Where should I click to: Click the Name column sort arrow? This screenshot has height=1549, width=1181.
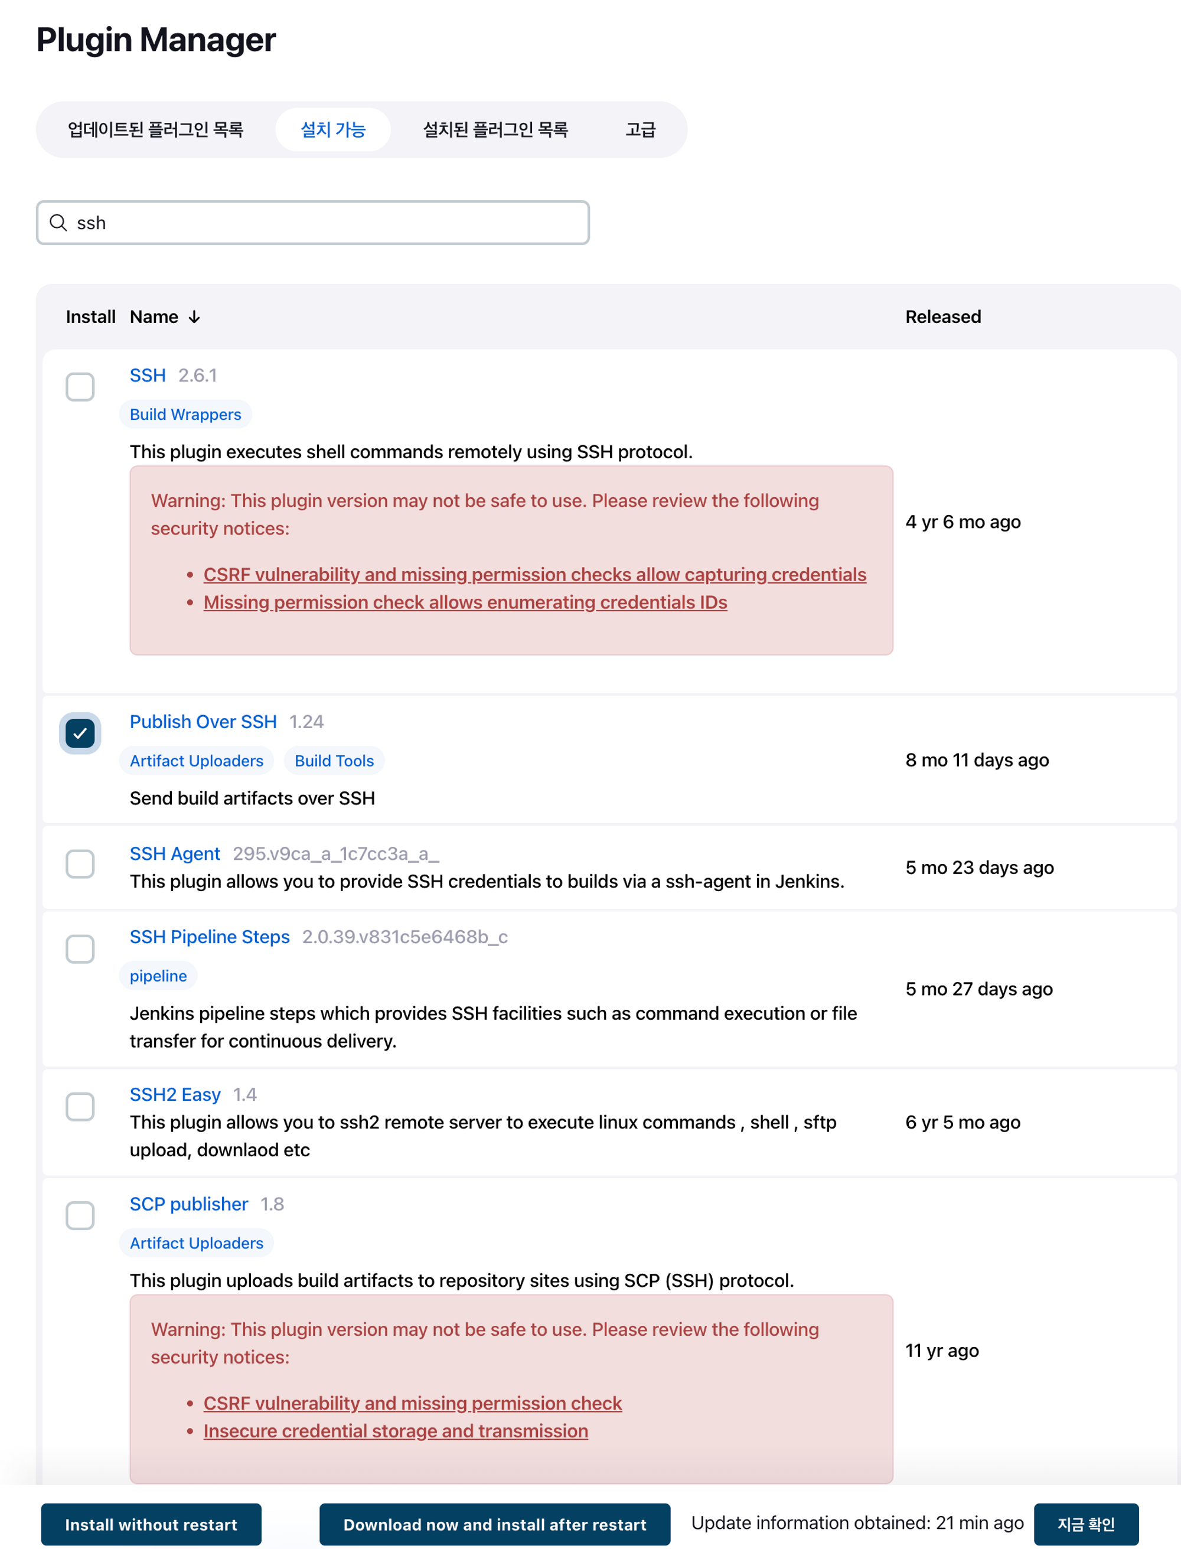pyautogui.click(x=194, y=317)
